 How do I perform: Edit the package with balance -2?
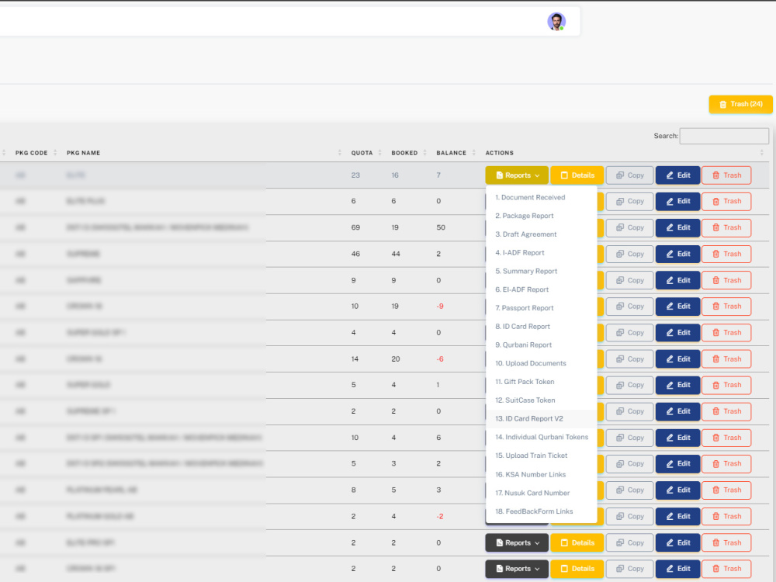pos(677,516)
